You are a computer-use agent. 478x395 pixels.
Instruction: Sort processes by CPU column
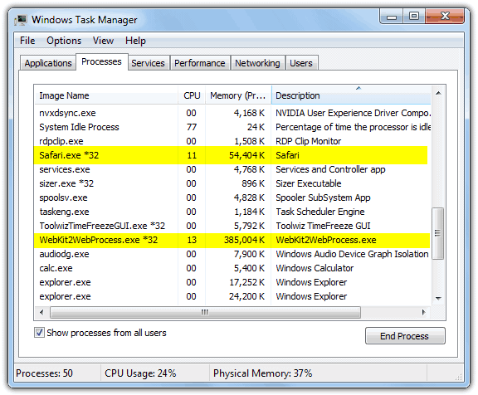(x=192, y=95)
